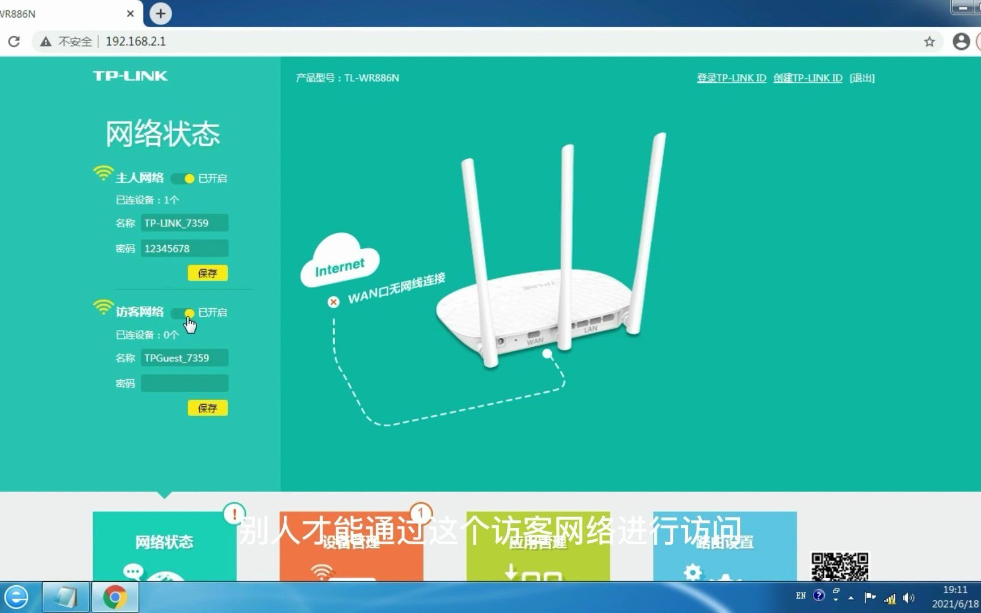Click the Chrome taskbar icon
The image size is (981, 613).
pyautogui.click(x=115, y=597)
